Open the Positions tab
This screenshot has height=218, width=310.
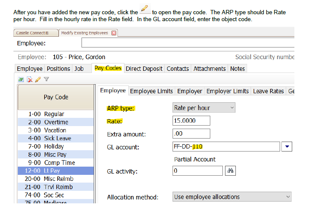59,69
